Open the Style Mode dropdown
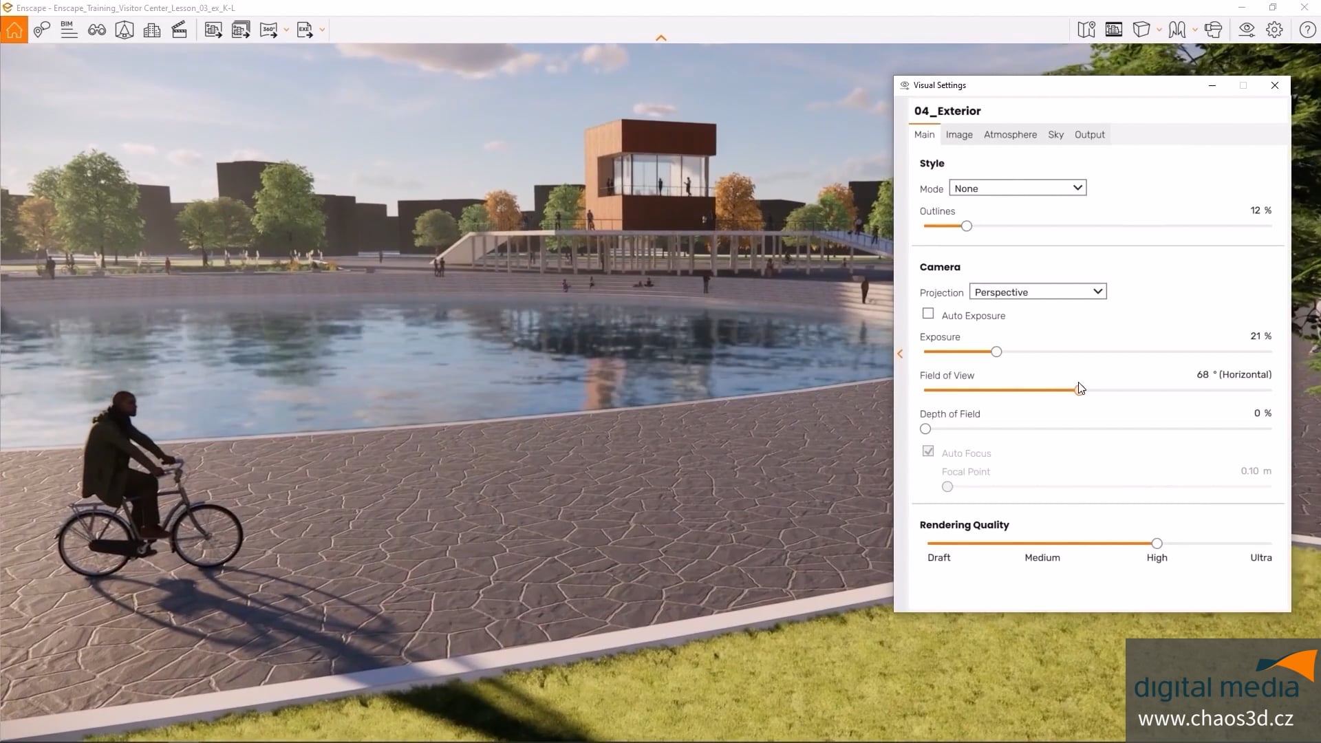The image size is (1321, 743). [x=1018, y=188]
